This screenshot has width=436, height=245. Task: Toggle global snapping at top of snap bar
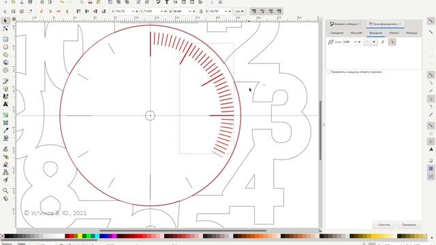pyautogui.click(x=431, y=21)
